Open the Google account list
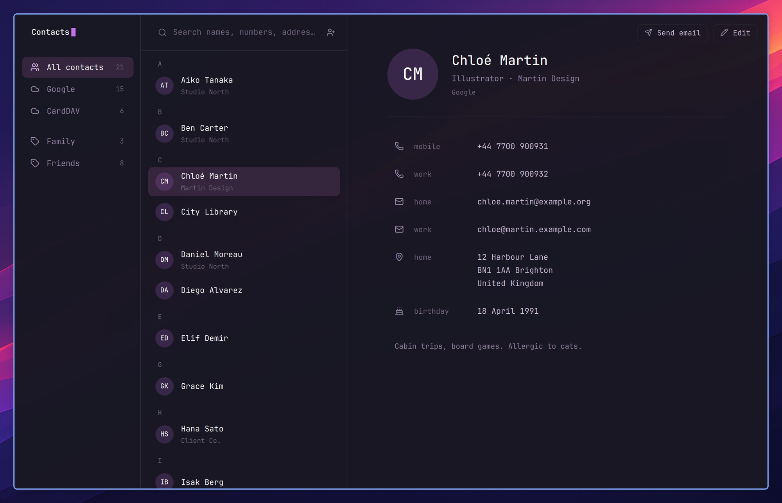The image size is (782, 503). (x=78, y=89)
